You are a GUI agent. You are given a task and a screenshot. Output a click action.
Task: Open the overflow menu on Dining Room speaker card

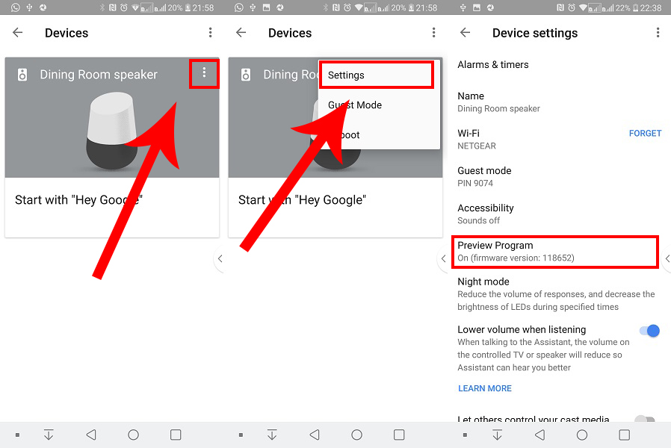[204, 74]
